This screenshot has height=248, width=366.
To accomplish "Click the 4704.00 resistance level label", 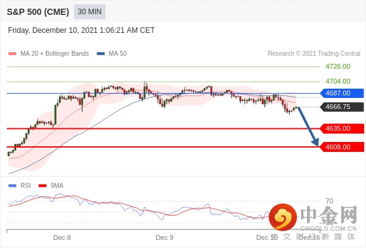I will (x=337, y=81).
